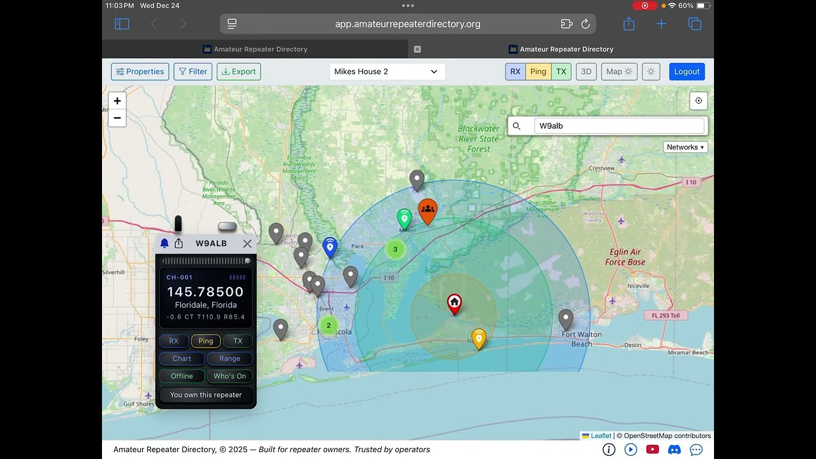Screen dimensions: 816x459
Task: Toggle the TX layer in top toolbar
Action: 561,71
